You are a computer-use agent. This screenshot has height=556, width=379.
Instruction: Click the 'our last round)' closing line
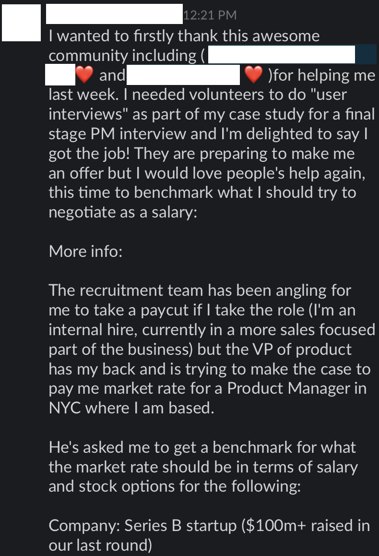100,545
